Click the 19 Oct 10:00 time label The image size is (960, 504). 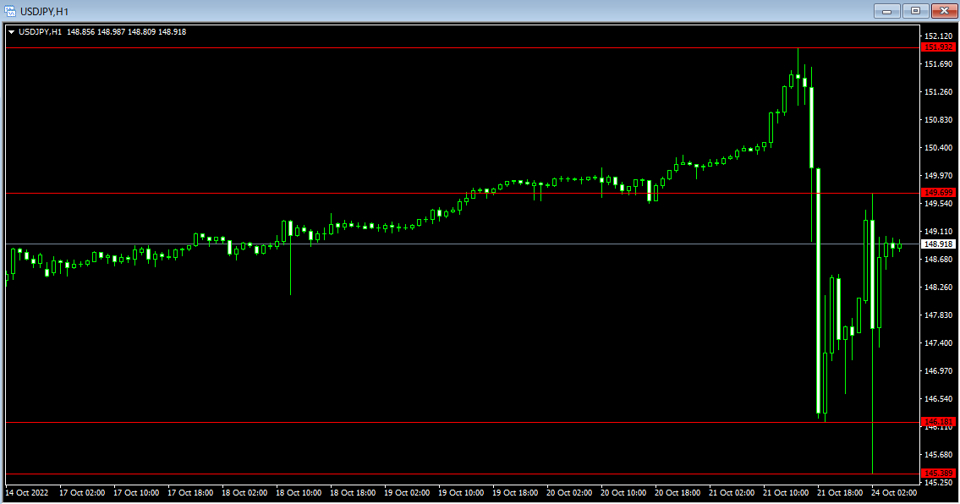click(461, 493)
